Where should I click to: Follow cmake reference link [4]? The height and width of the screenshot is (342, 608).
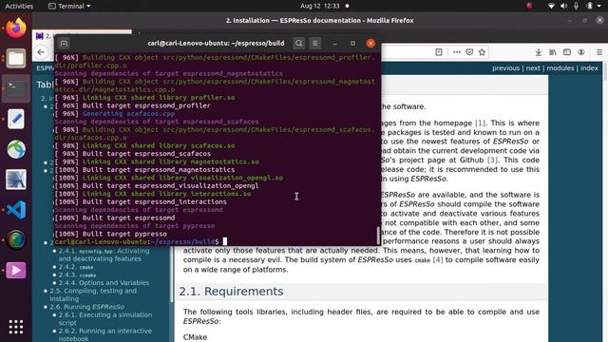coord(437,259)
